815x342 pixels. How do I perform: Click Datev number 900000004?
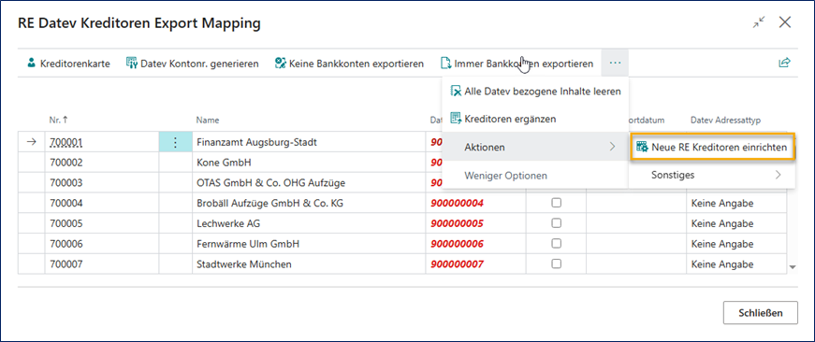pyautogui.click(x=457, y=203)
